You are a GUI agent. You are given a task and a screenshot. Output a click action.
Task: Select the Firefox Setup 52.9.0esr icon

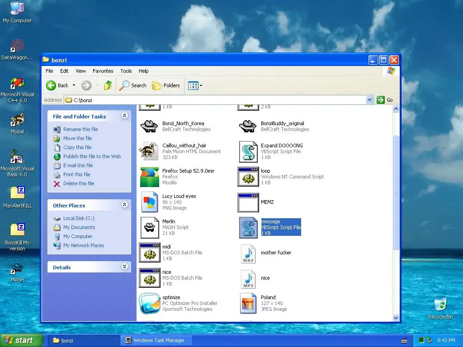pyautogui.click(x=149, y=177)
